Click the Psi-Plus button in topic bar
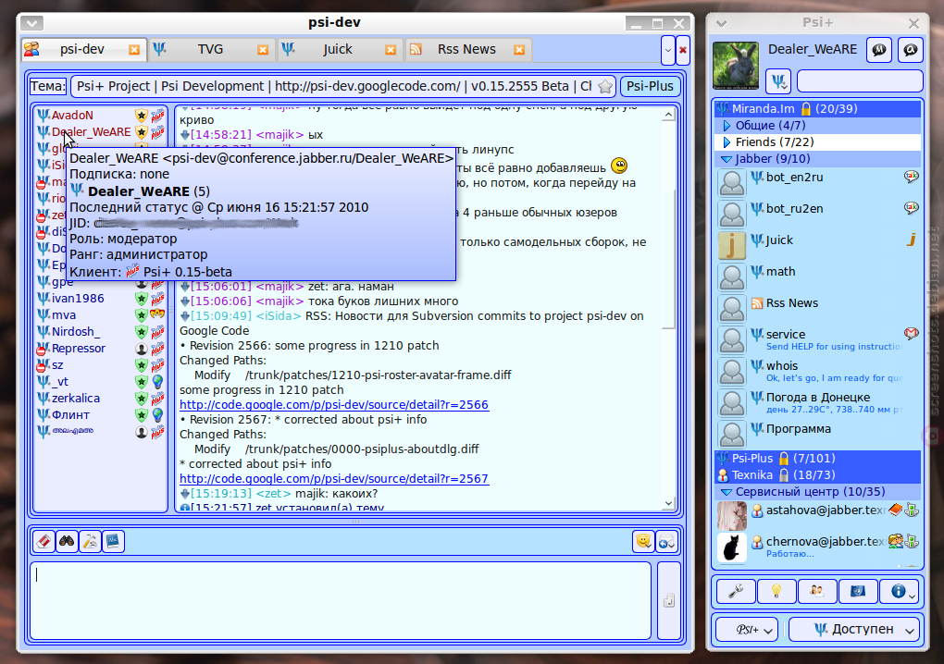This screenshot has width=944, height=664. point(650,87)
